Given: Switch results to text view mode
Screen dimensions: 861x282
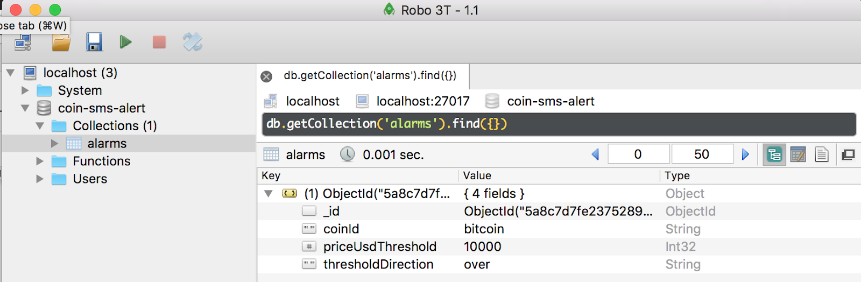Looking at the screenshot, I should pyautogui.click(x=822, y=155).
